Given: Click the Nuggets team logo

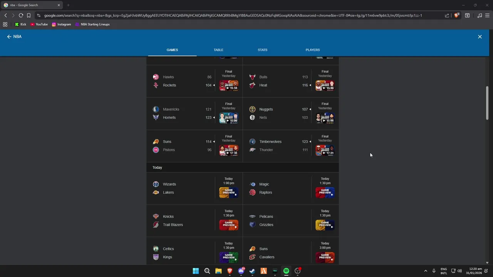Looking at the screenshot, I should (252, 109).
